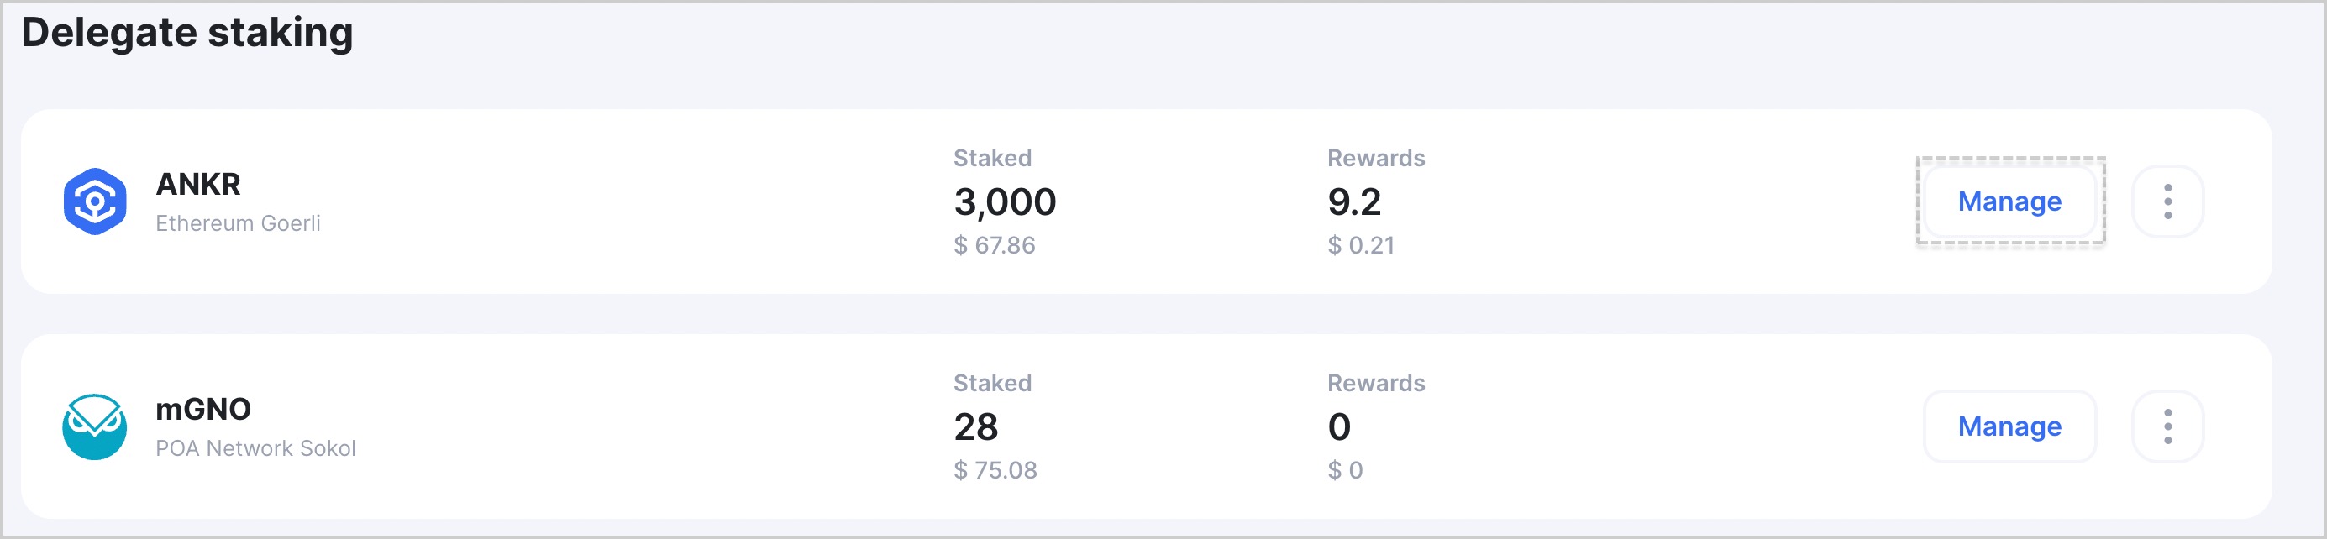The height and width of the screenshot is (539, 2327).
Task: Click the Staked label in ANKR row
Action: (993, 158)
